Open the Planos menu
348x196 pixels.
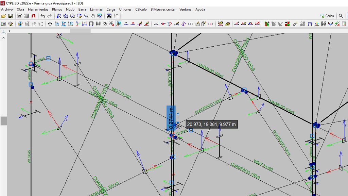[57, 9]
